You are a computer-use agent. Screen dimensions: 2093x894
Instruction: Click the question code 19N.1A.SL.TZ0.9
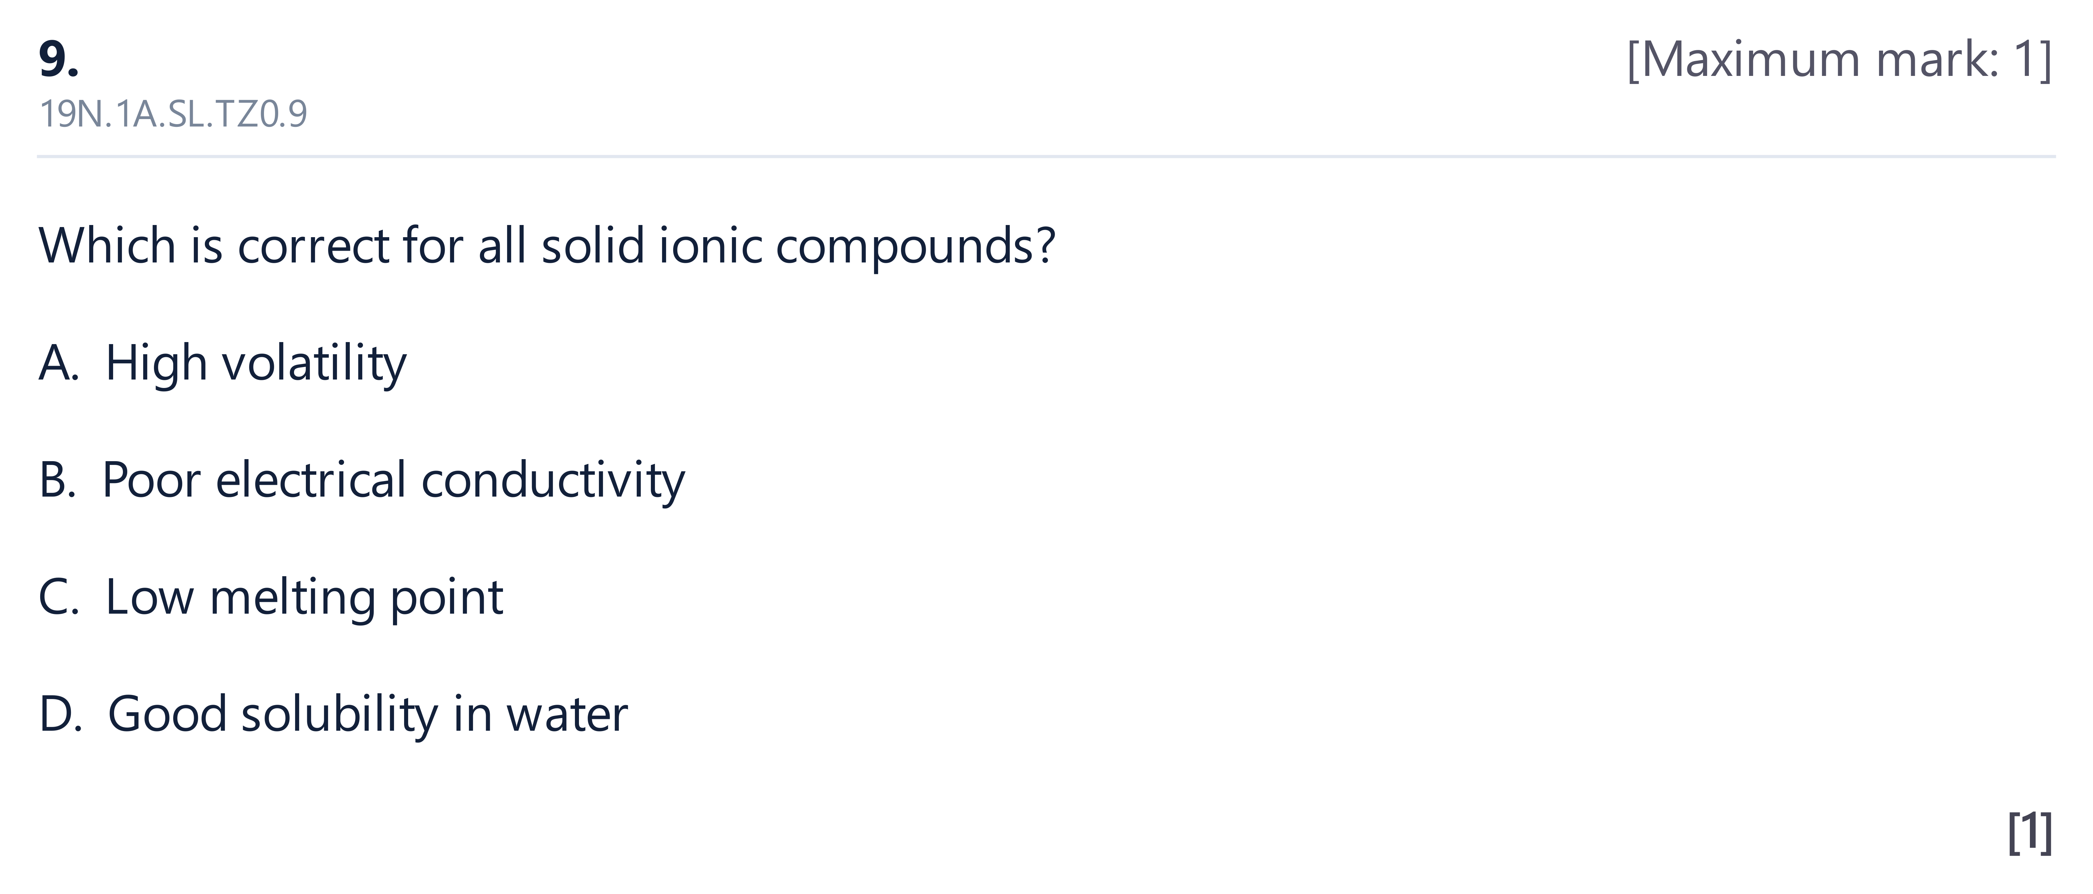[x=173, y=114]
